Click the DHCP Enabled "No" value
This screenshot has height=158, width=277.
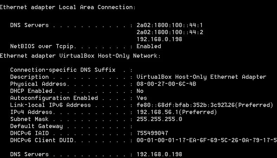140,91
